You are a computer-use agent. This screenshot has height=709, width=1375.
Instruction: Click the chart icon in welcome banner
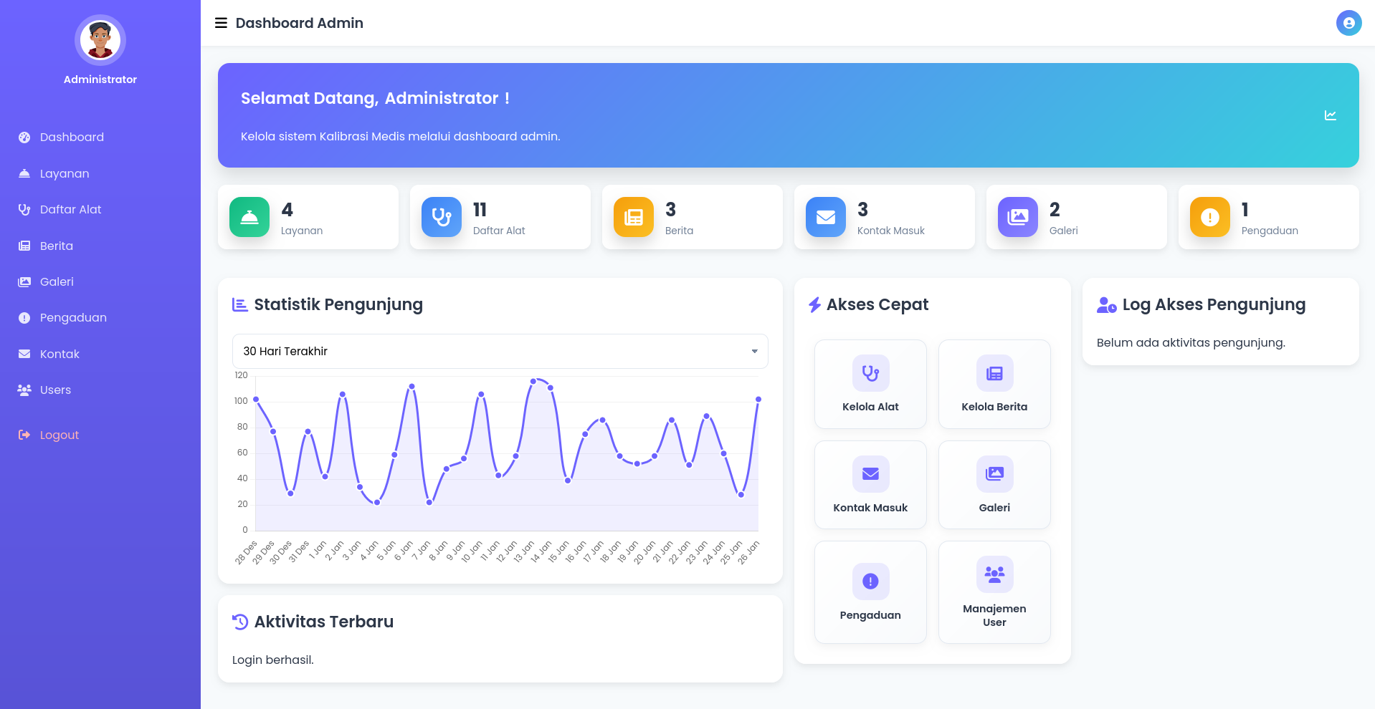1331,115
